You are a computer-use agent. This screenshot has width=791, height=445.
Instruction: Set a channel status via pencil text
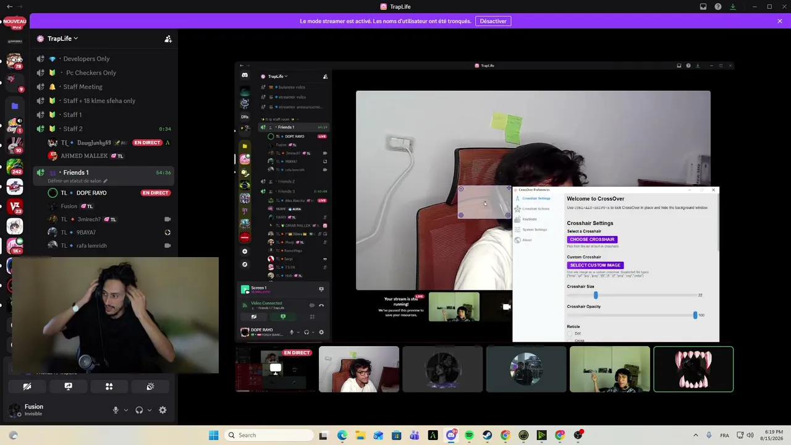click(78, 181)
